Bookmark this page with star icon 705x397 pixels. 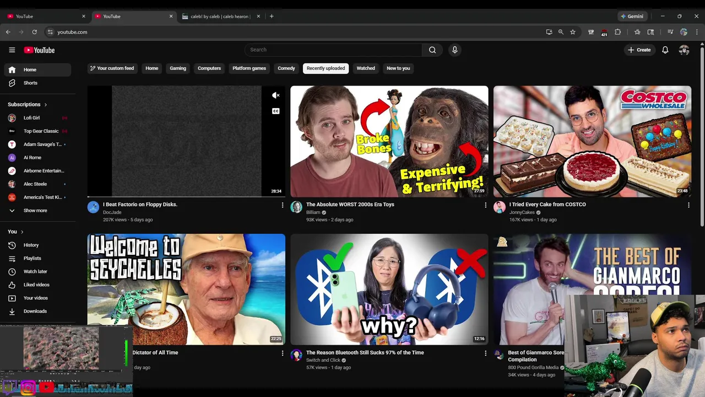(x=573, y=32)
